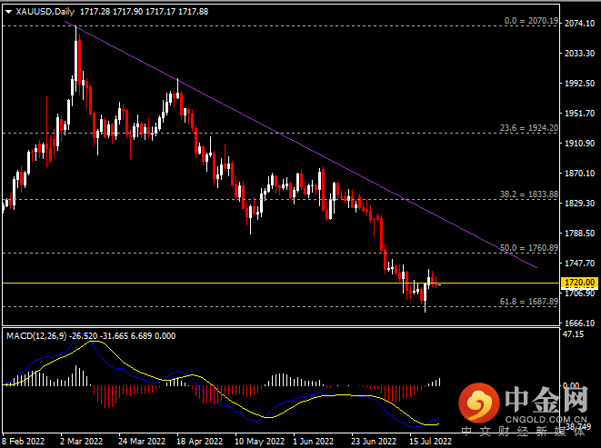601x448 pixels.
Task: Click the 1747.70 price axis value
Action: [579, 264]
